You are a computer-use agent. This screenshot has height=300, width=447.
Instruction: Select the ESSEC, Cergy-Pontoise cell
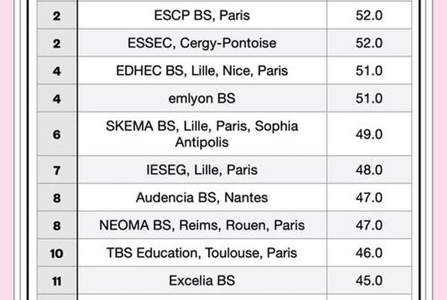click(x=202, y=43)
